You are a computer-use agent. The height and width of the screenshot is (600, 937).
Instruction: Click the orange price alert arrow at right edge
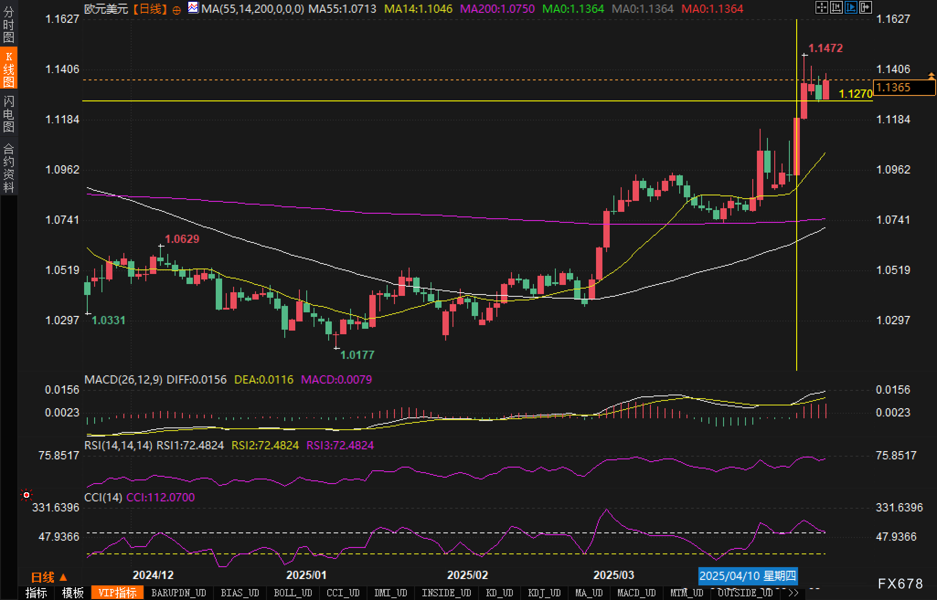click(931, 75)
